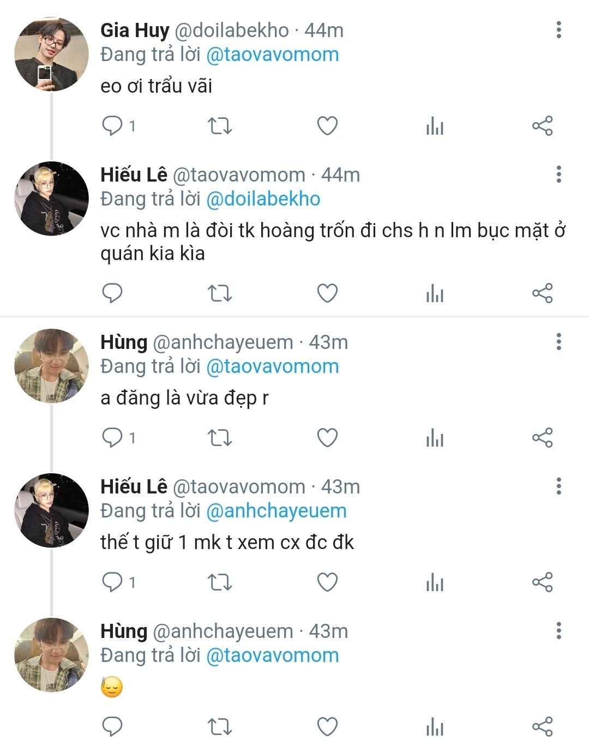This screenshot has width=589, height=747.
Task: Open more options on Gia Huy's tweet
Action: coord(558,30)
